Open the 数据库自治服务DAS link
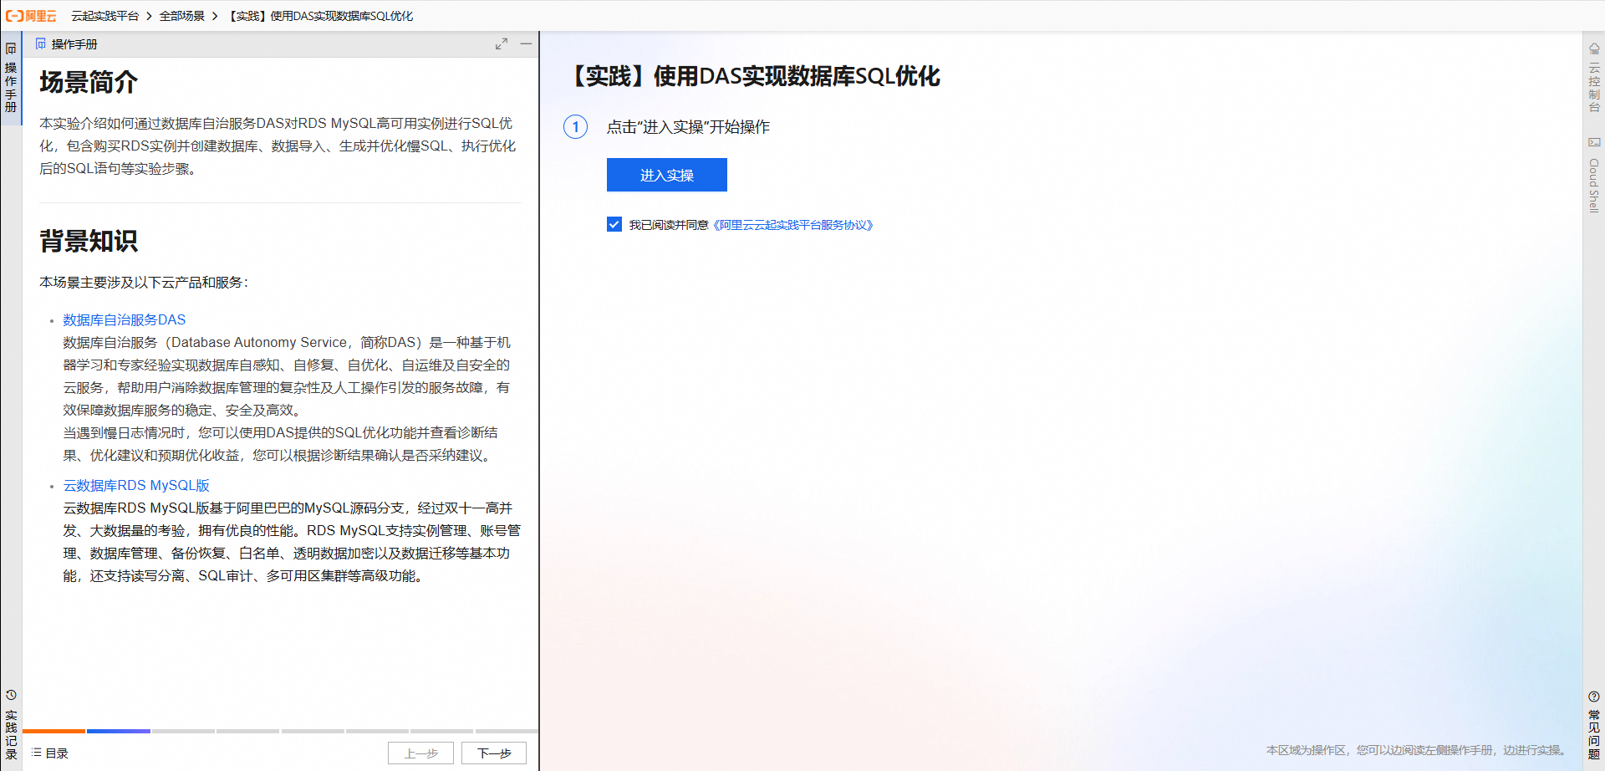 coord(125,319)
